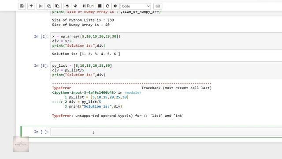Run the current cell

coord(88,6)
